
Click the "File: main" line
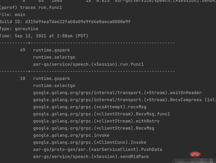pyautogui.click(x=12, y=14)
